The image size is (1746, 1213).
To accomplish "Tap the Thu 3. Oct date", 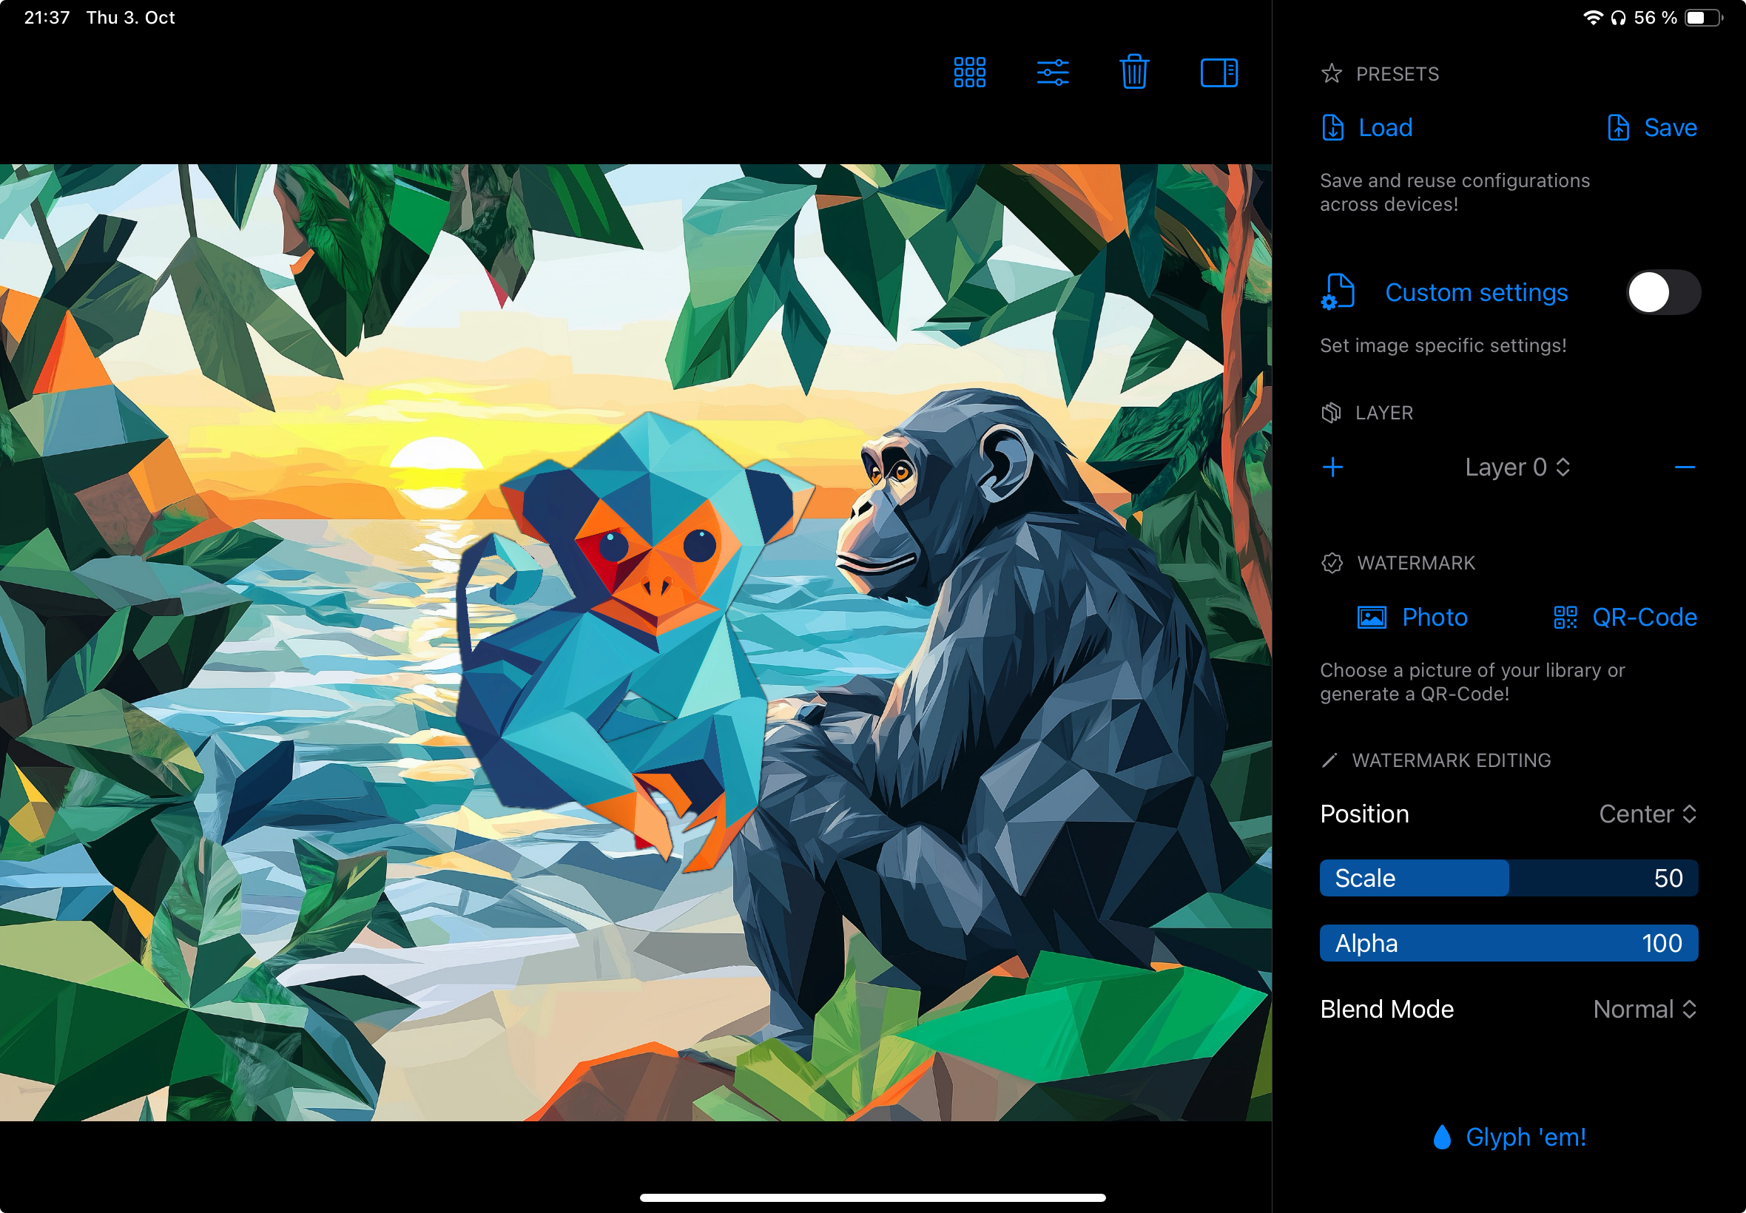I will 131,18.
